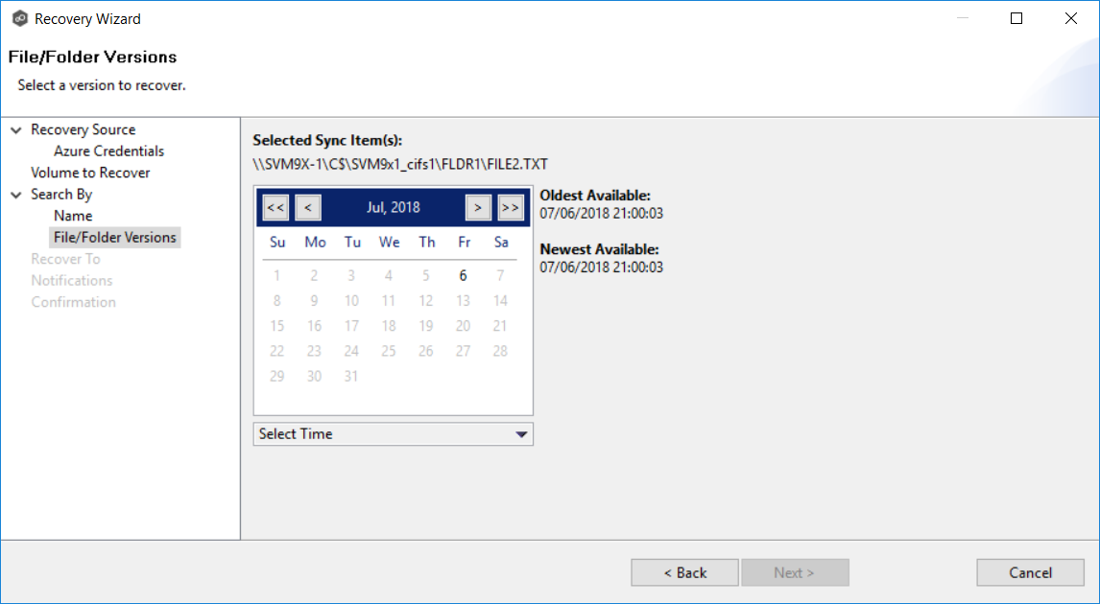Advance calendar to next month
The image size is (1100, 604).
(x=478, y=207)
